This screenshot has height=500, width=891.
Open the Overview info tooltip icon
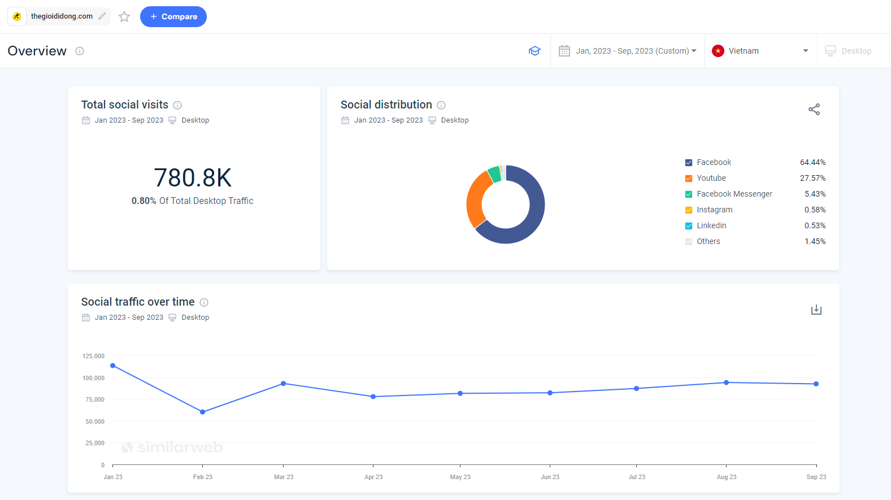[80, 51]
